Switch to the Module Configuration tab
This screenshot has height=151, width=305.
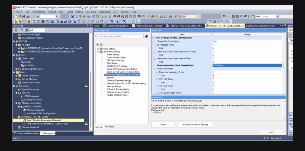pos(115,26)
